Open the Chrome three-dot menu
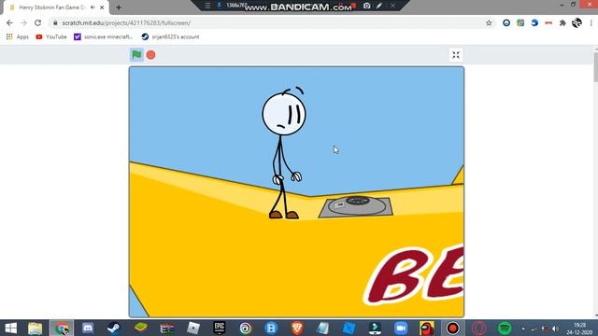Screen dimensions: 598x336 pos(591,22)
